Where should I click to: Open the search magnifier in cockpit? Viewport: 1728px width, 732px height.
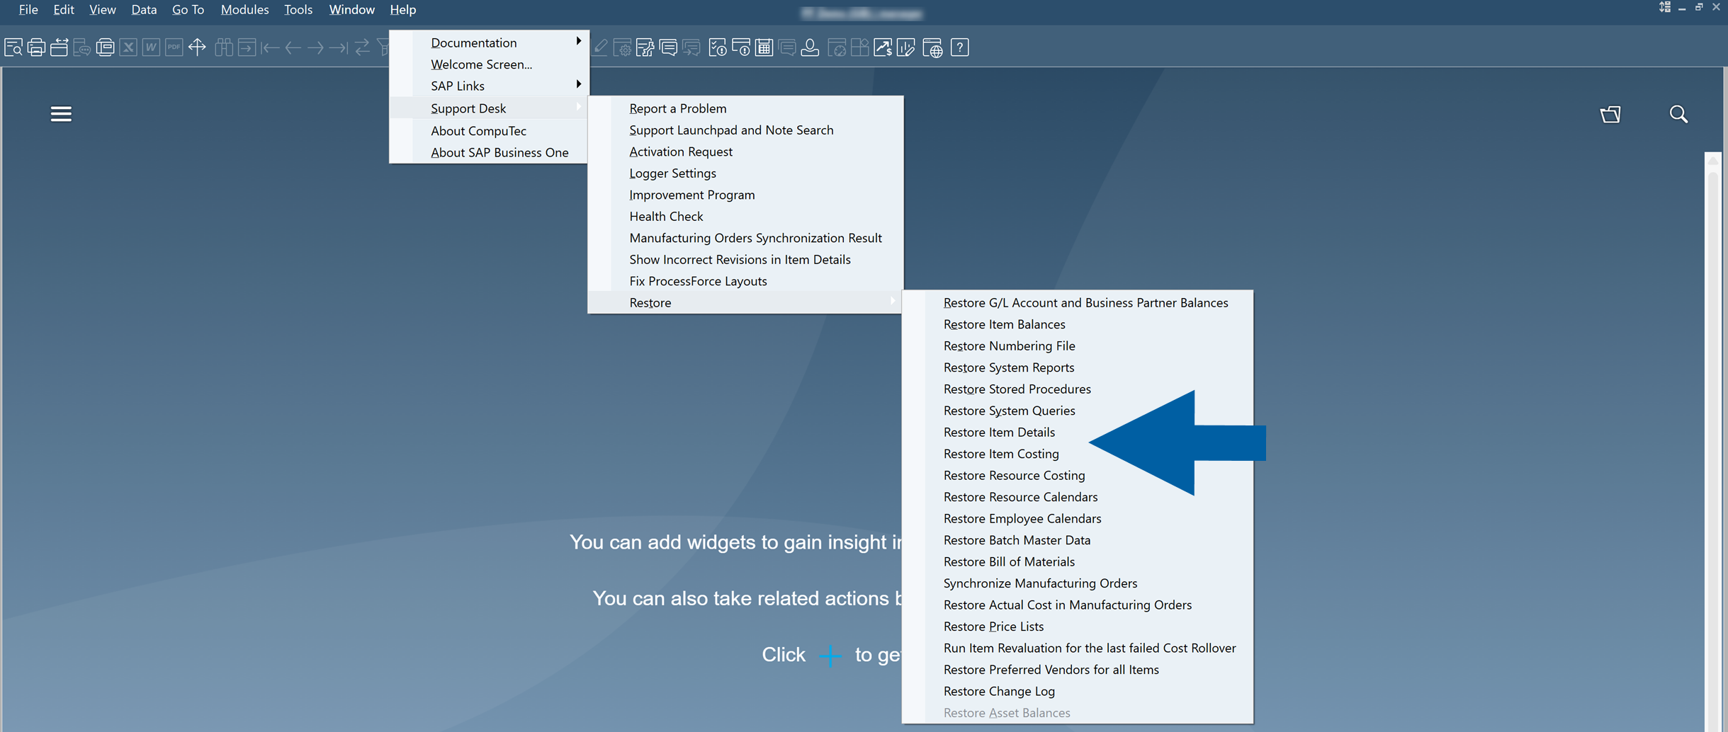point(1678,114)
